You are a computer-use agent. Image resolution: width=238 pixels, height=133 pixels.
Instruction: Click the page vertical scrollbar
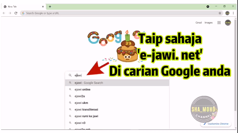(x=236, y=65)
